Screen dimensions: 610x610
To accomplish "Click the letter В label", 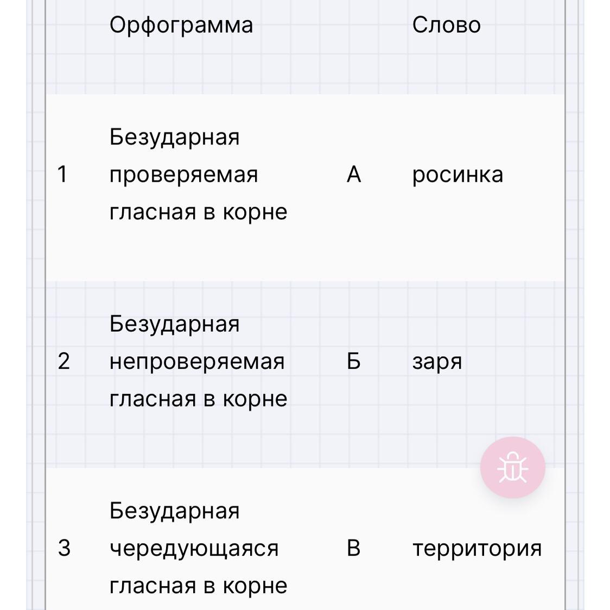I will coord(353,548).
